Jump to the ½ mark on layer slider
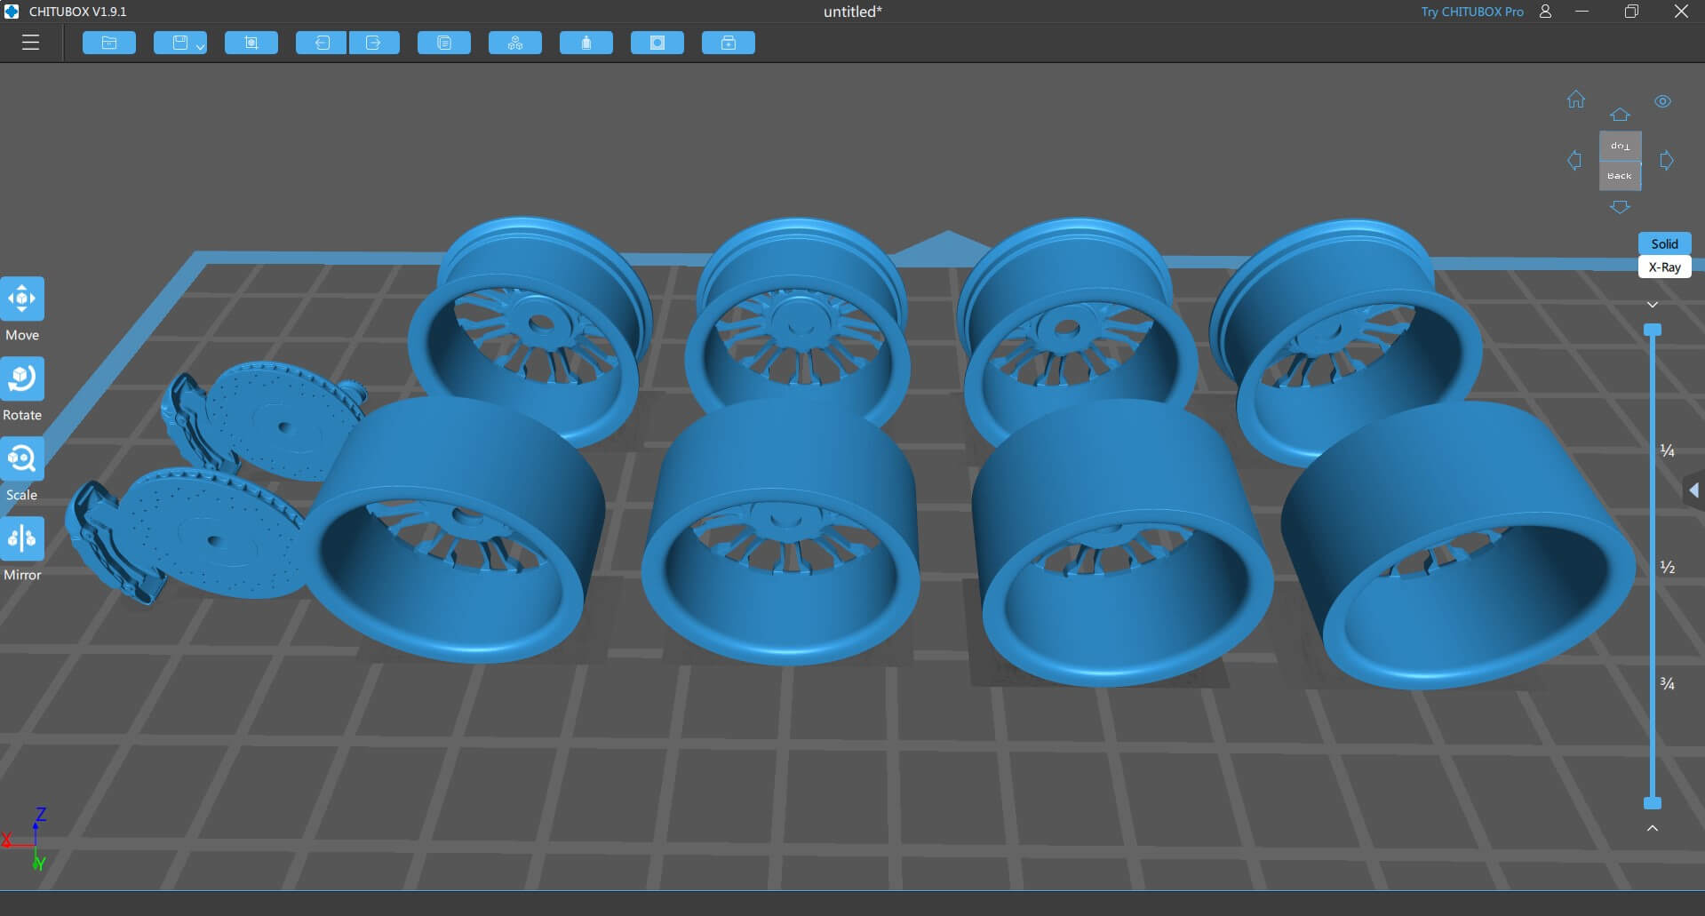 click(x=1668, y=567)
